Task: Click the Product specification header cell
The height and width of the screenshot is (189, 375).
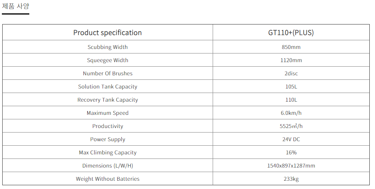Action: [107, 33]
